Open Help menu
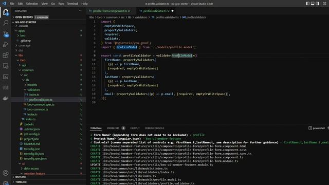 tap(84, 4)
